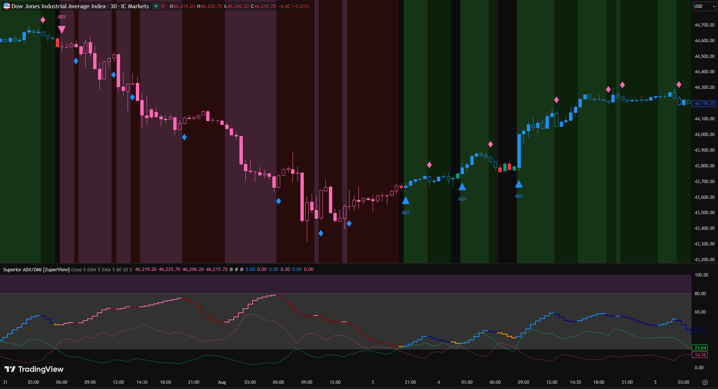718x389 pixels.
Task: Open chart settings hexagon gear icon
Action: (705, 382)
